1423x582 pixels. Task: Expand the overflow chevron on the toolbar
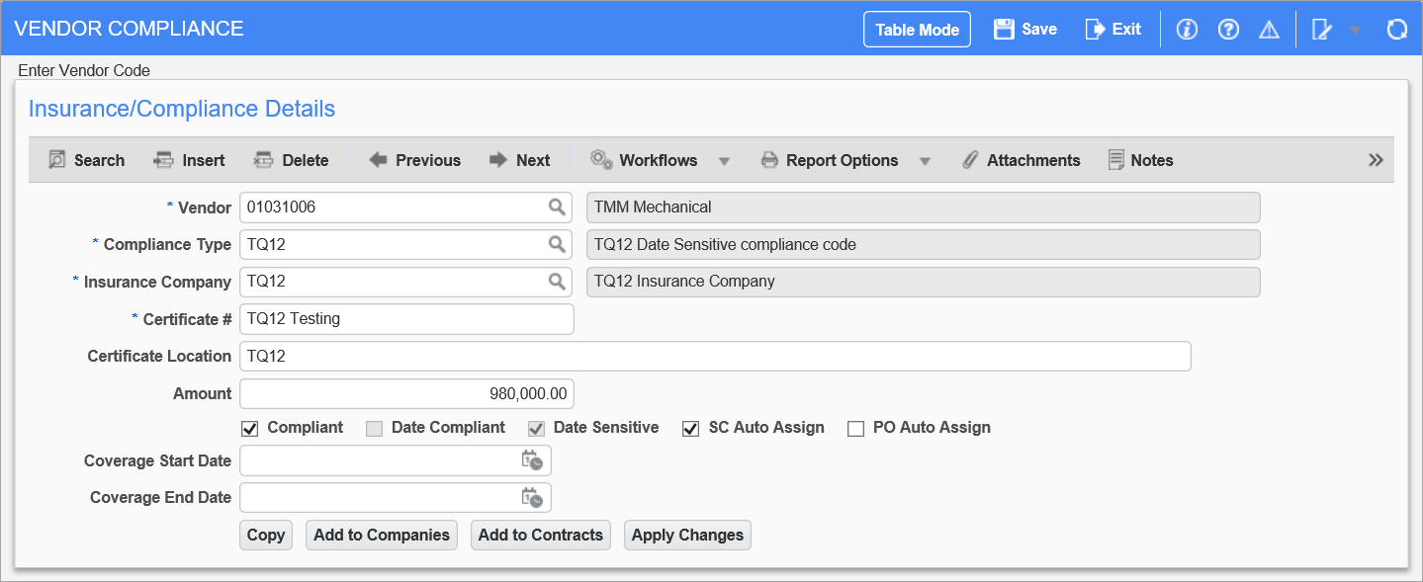(x=1376, y=158)
